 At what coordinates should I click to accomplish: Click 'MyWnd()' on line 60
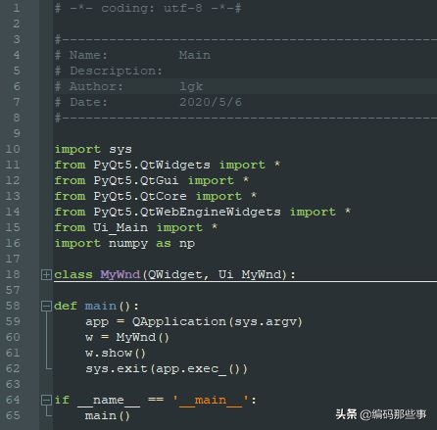pyautogui.click(x=143, y=337)
